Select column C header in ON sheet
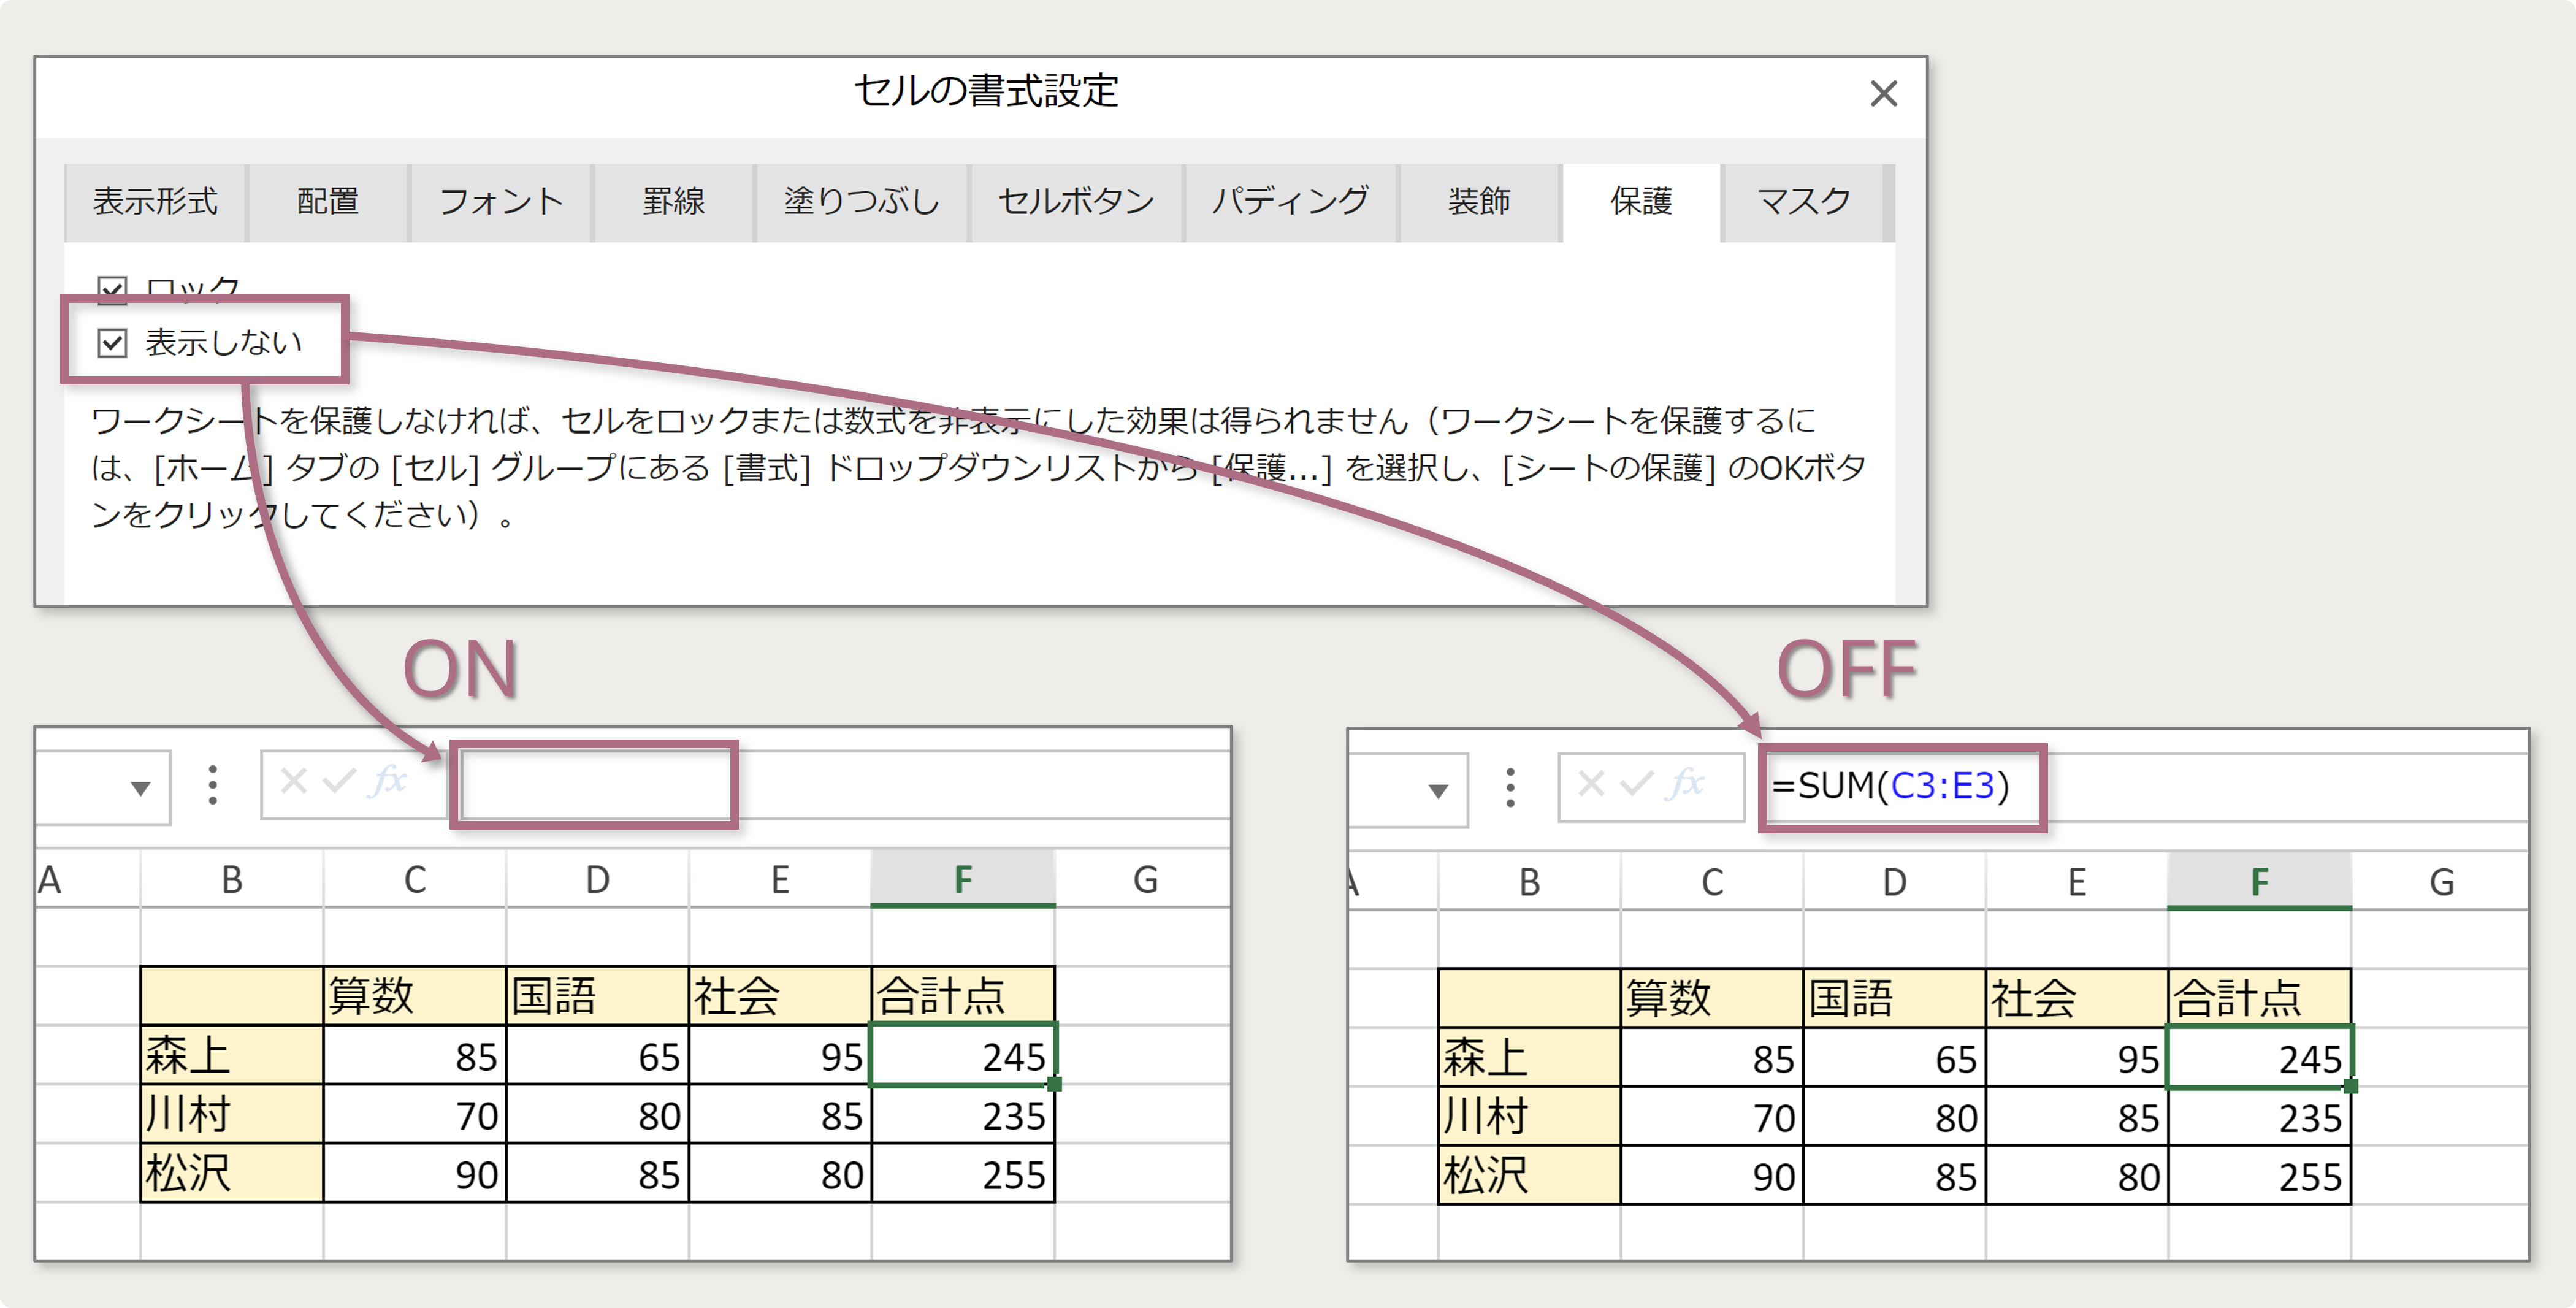The width and height of the screenshot is (2576, 1308). point(415,880)
